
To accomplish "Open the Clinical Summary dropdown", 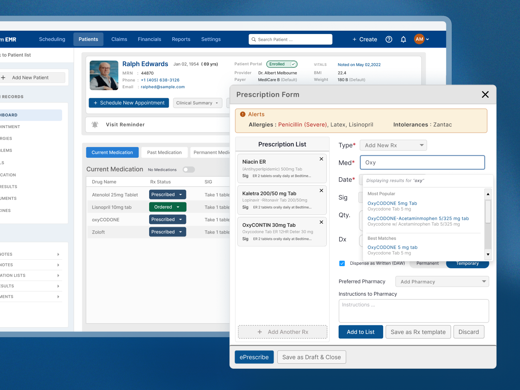I will (197, 103).
